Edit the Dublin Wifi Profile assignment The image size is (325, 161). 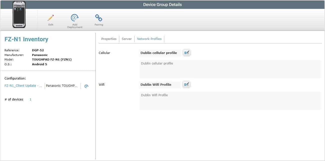[x=186, y=84]
